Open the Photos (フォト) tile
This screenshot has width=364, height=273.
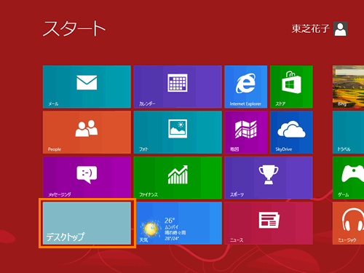click(178, 132)
